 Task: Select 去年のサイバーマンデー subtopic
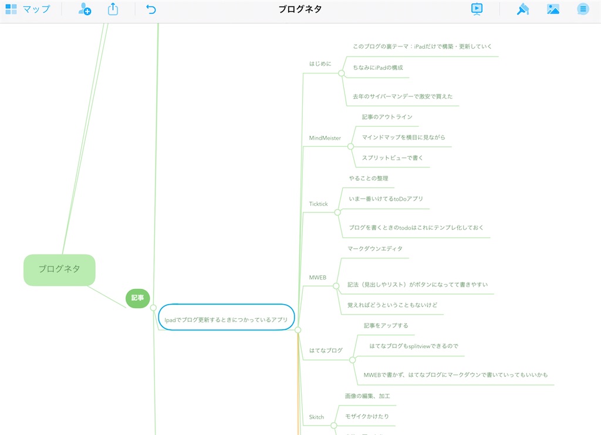pos(403,96)
